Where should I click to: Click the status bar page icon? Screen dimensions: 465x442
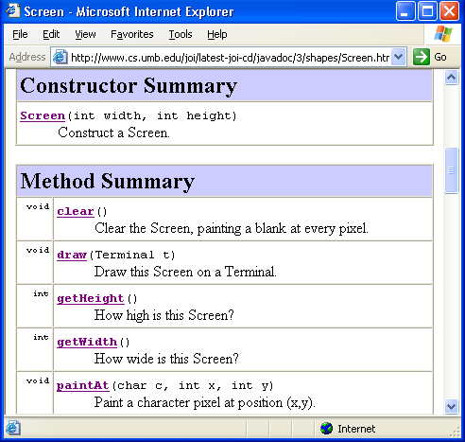13,428
